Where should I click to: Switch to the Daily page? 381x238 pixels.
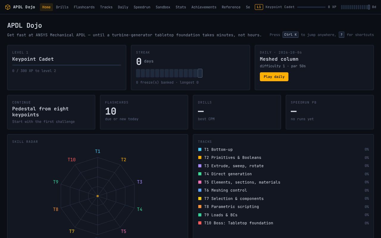coord(123,7)
